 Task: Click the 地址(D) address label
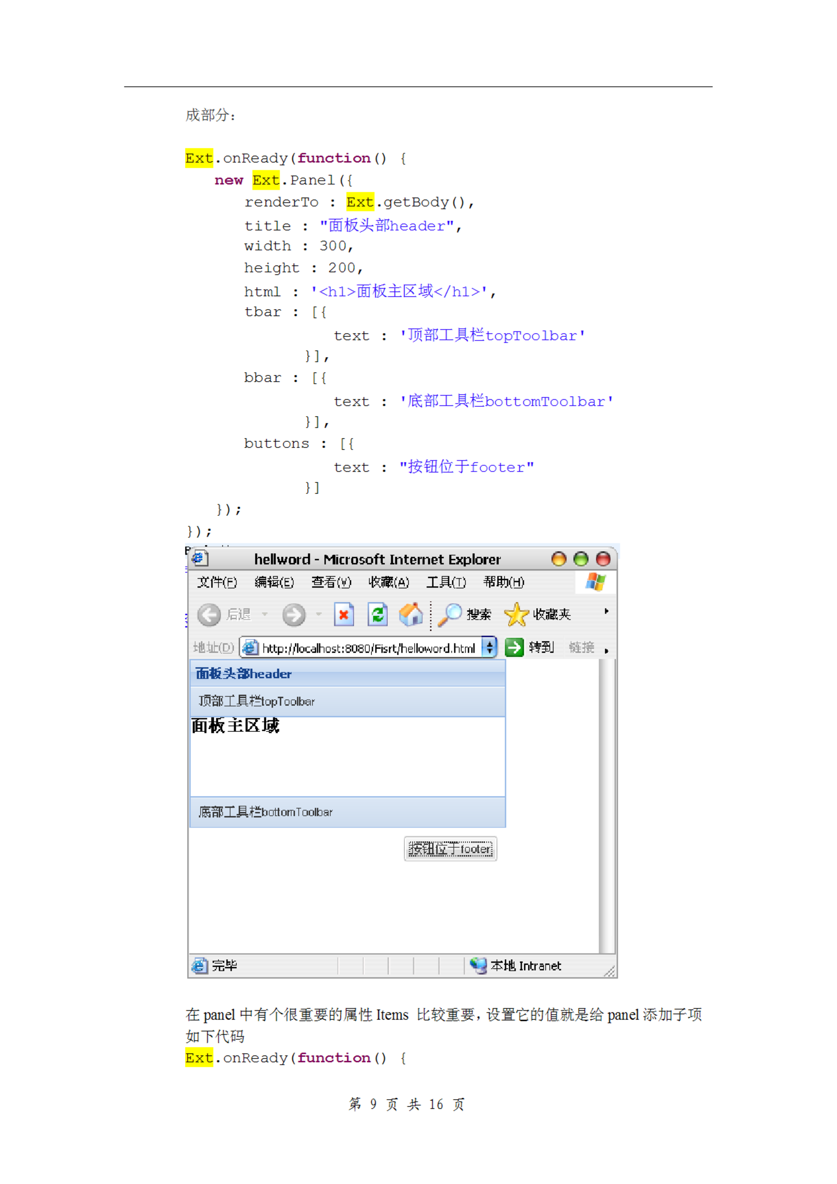(213, 647)
